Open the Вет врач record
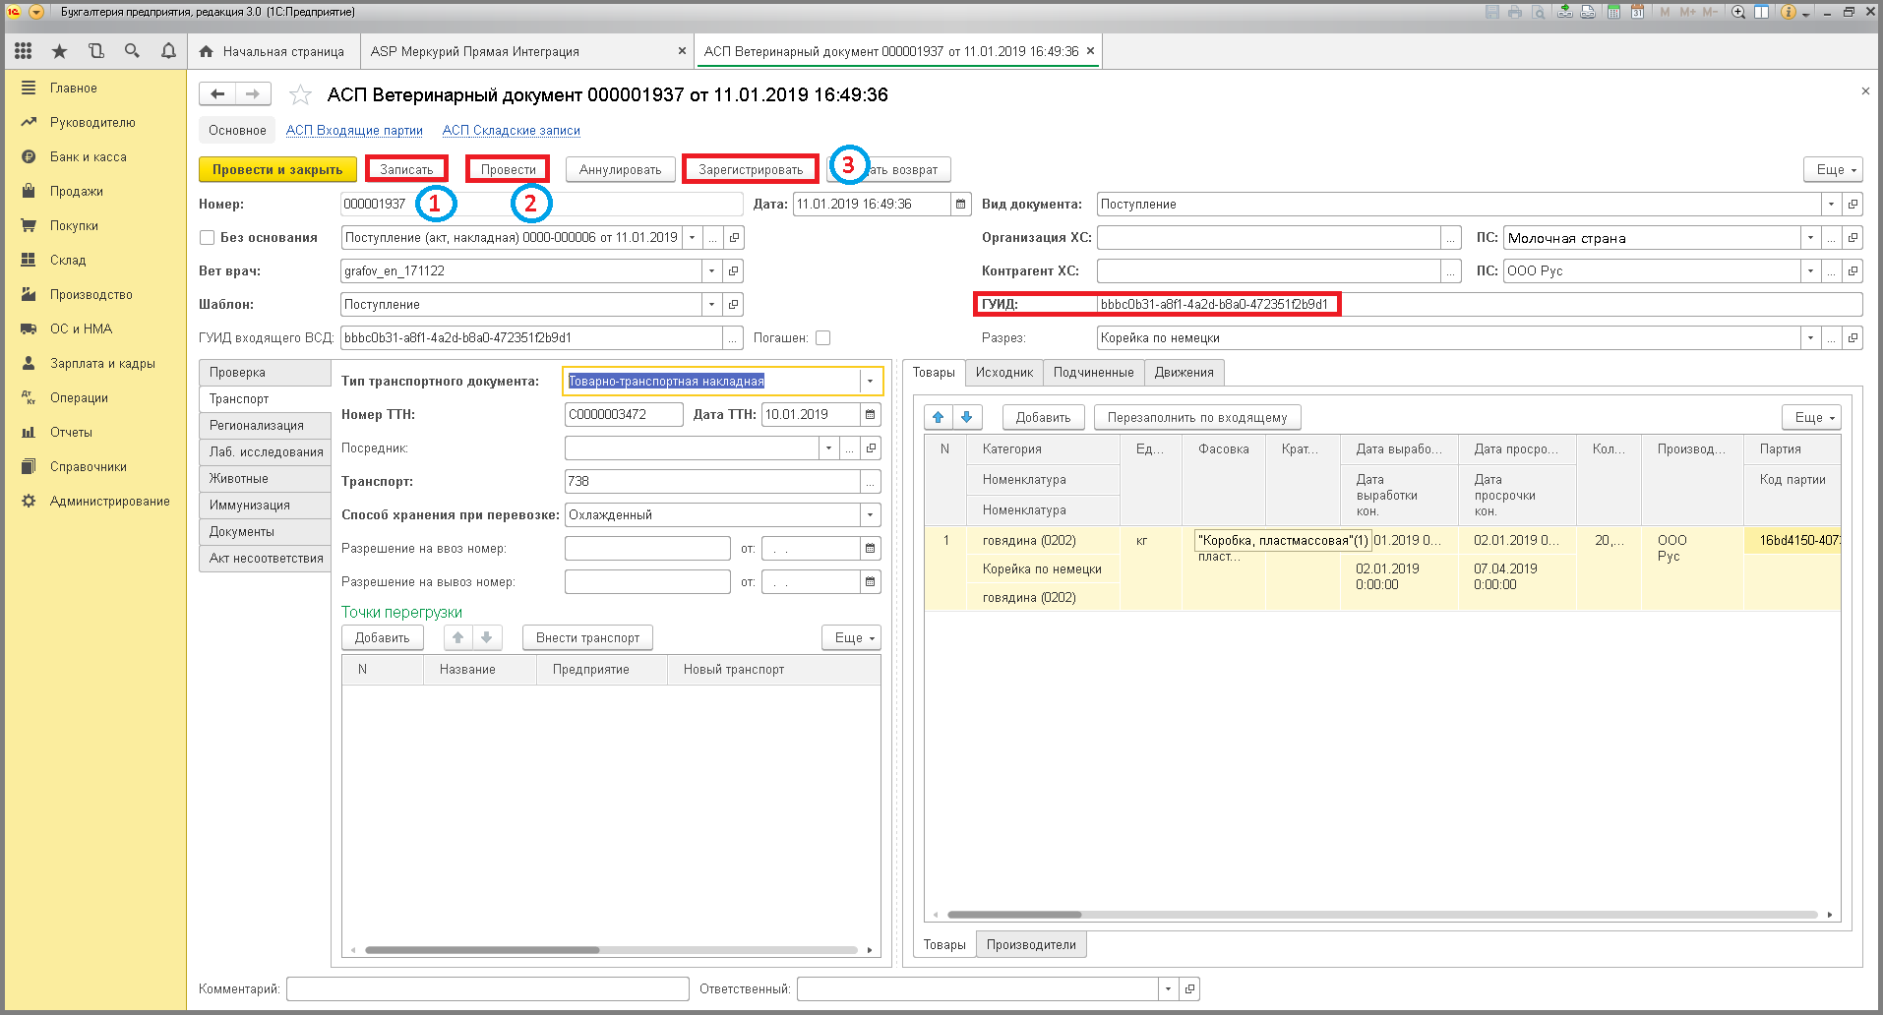This screenshot has height=1015, width=1883. coord(733,270)
